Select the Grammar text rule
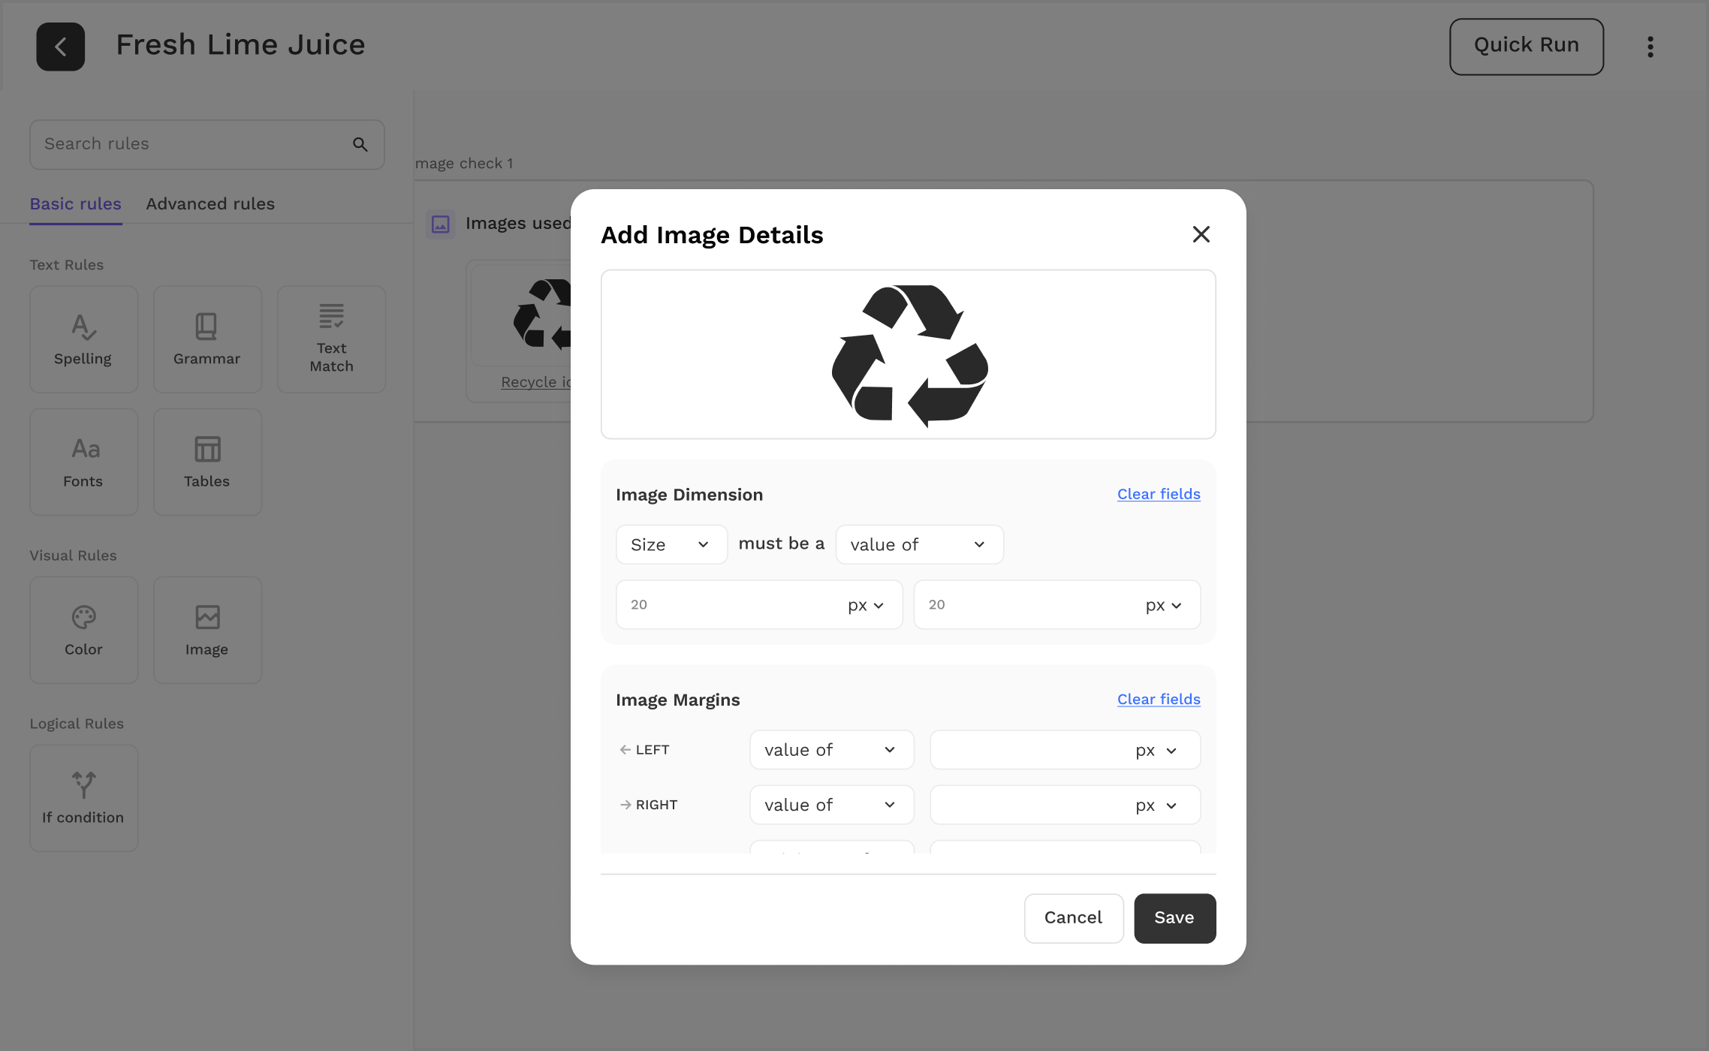The width and height of the screenshot is (1709, 1051). 207,339
